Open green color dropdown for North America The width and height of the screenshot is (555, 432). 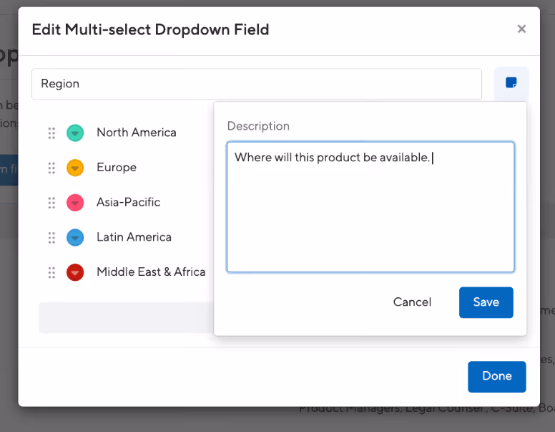[x=75, y=133]
